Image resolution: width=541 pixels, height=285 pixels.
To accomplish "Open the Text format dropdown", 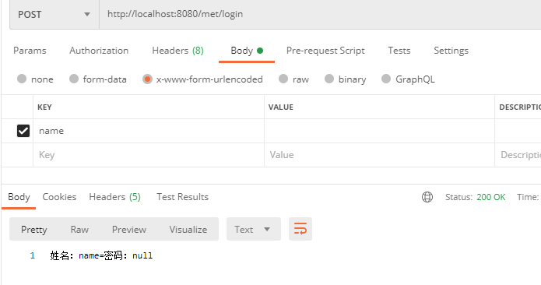I will click(254, 229).
